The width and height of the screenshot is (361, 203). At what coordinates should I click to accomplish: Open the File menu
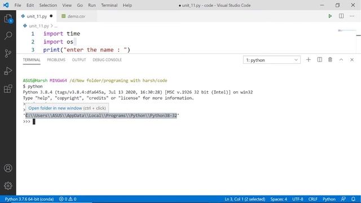(17, 5)
